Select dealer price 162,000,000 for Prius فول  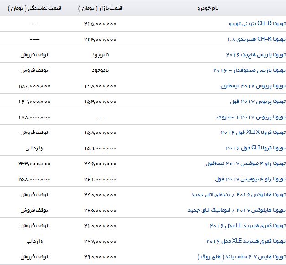coord(34,101)
